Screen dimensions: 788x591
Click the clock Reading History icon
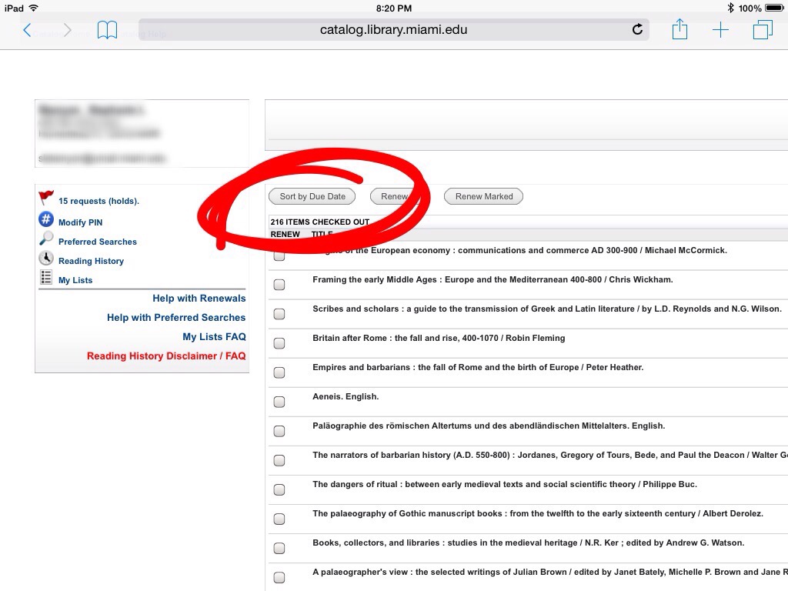(x=46, y=259)
